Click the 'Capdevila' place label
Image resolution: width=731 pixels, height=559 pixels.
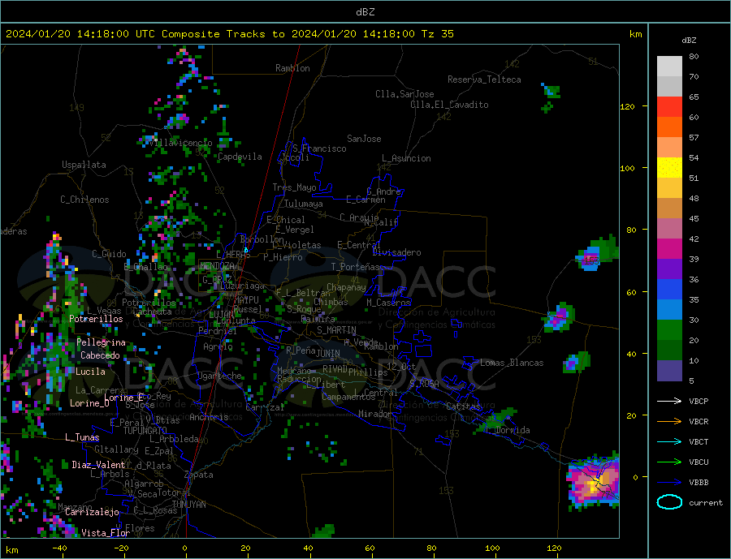pos(240,157)
